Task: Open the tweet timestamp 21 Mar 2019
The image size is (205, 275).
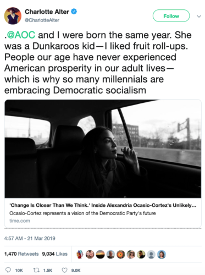Action: (x=30, y=238)
